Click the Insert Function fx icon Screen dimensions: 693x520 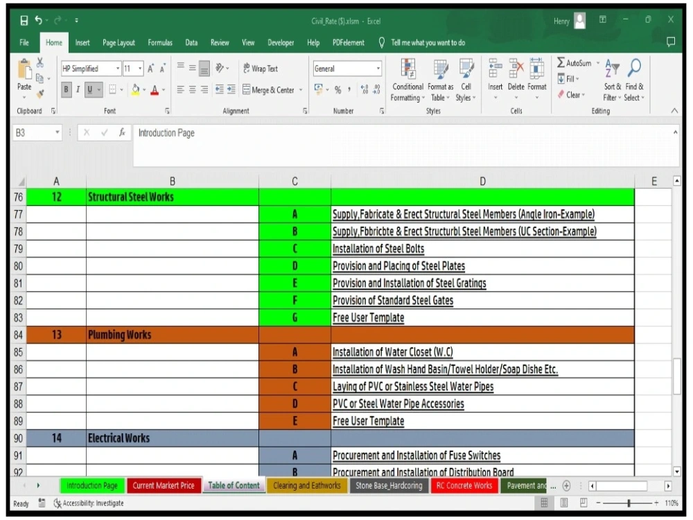[x=122, y=132]
